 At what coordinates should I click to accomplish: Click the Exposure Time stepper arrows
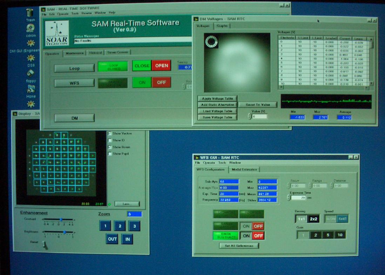[x=288, y=198]
